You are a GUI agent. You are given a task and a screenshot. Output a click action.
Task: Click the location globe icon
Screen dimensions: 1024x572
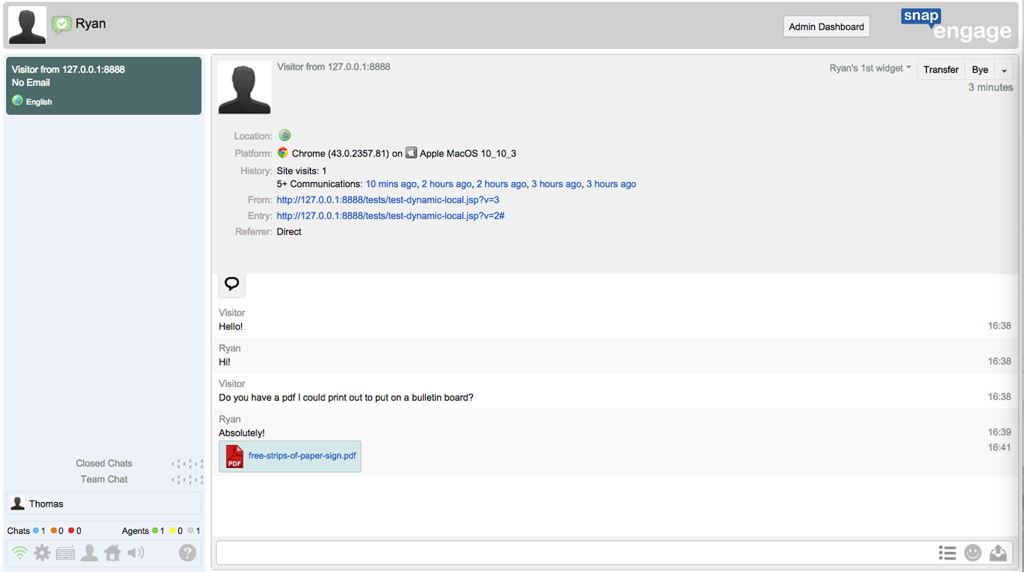285,135
